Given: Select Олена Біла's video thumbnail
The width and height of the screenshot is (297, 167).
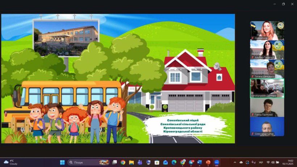Looking at the screenshot, I should coord(267,30).
